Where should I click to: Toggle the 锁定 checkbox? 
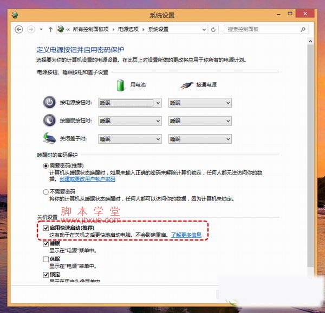pyautogui.click(x=46, y=275)
